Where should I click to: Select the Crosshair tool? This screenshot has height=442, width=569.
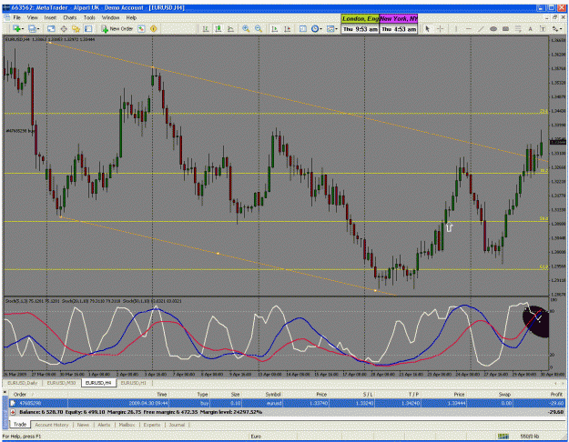(x=440, y=28)
